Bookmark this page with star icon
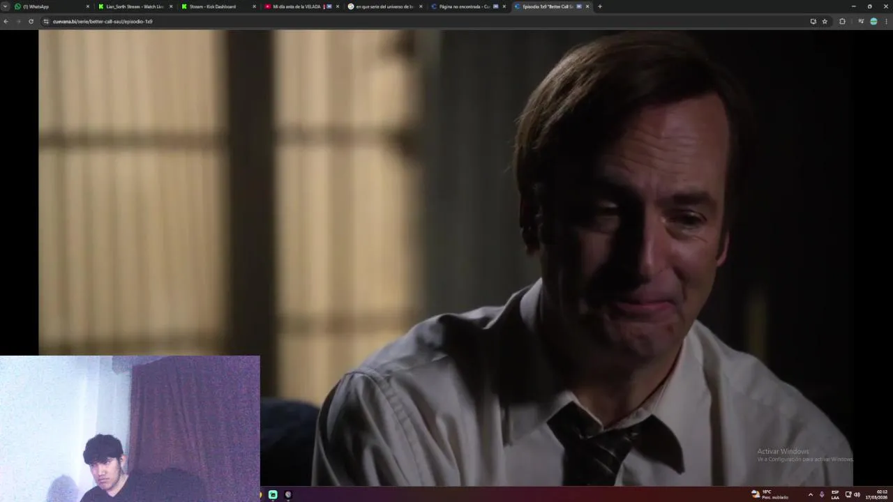 (x=825, y=22)
